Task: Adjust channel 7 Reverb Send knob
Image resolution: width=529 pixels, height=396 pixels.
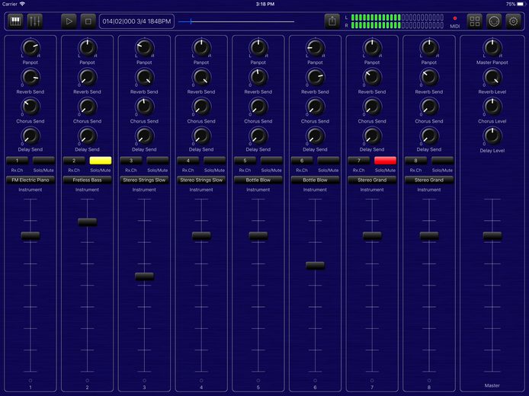Action: coord(372,77)
